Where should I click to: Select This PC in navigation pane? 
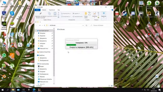point(44,64)
